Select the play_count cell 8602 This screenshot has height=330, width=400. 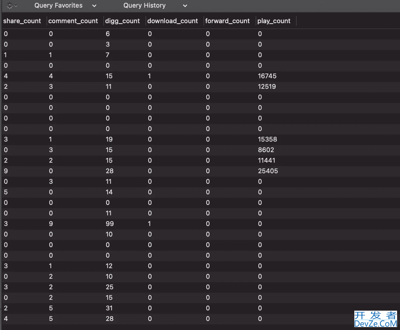point(266,150)
